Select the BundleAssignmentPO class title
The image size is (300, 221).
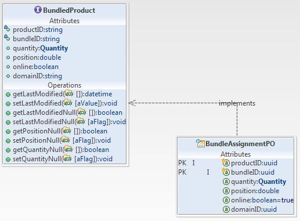pos(240,144)
